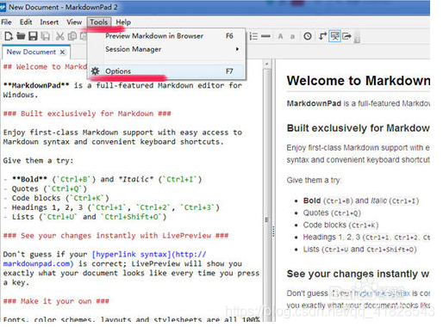443x327 pixels.
Task: Click 'Welcome to Markdown' preview heading
Action: point(359,81)
